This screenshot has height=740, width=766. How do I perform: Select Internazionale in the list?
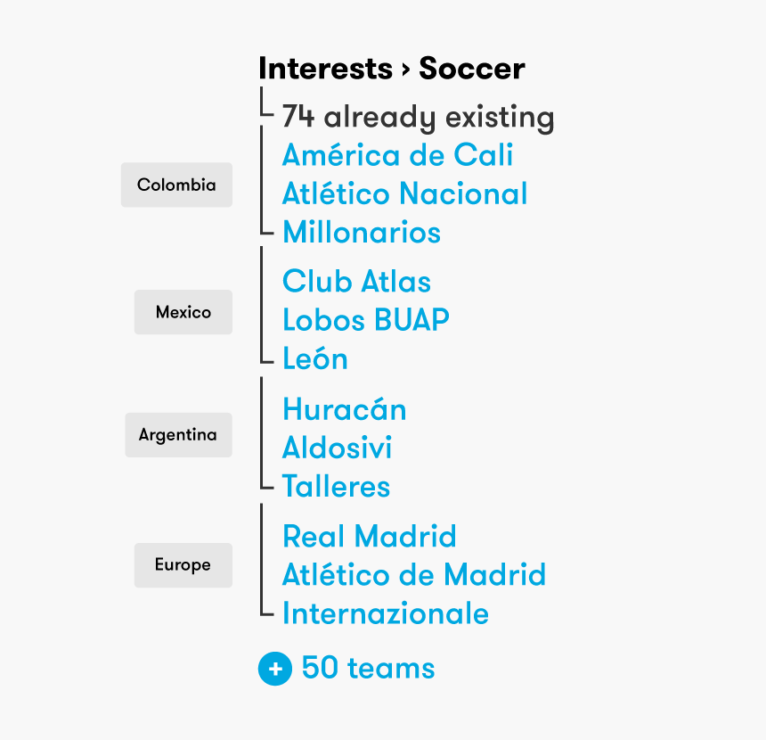click(386, 613)
